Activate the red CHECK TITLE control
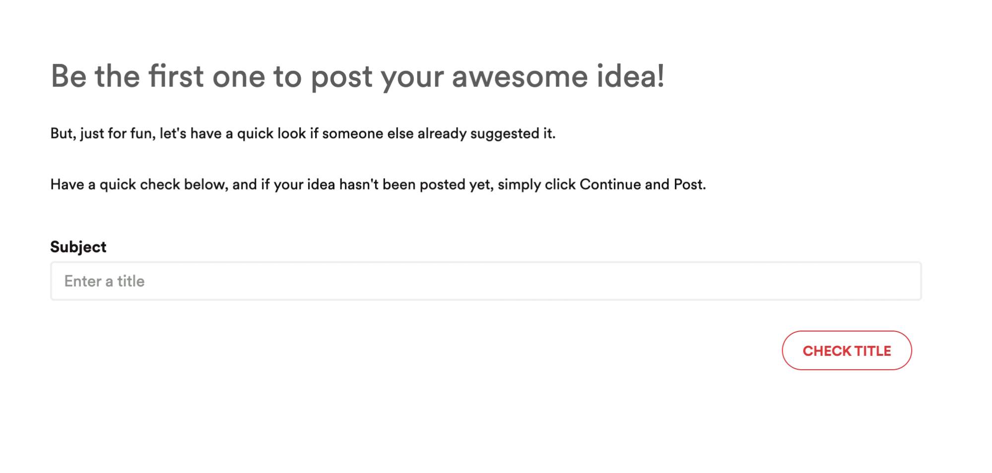 [x=847, y=350]
